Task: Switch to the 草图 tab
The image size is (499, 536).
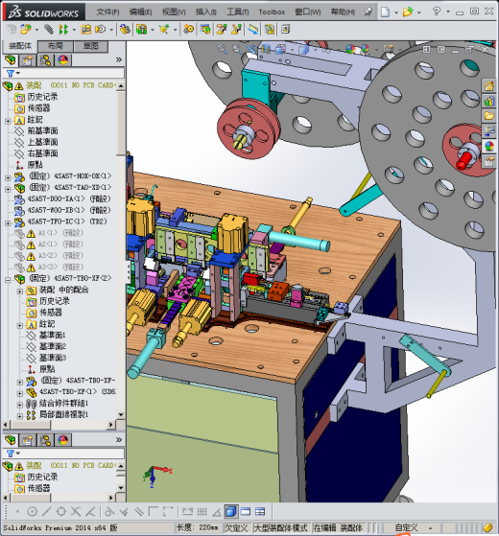Action: pos(90,46)
